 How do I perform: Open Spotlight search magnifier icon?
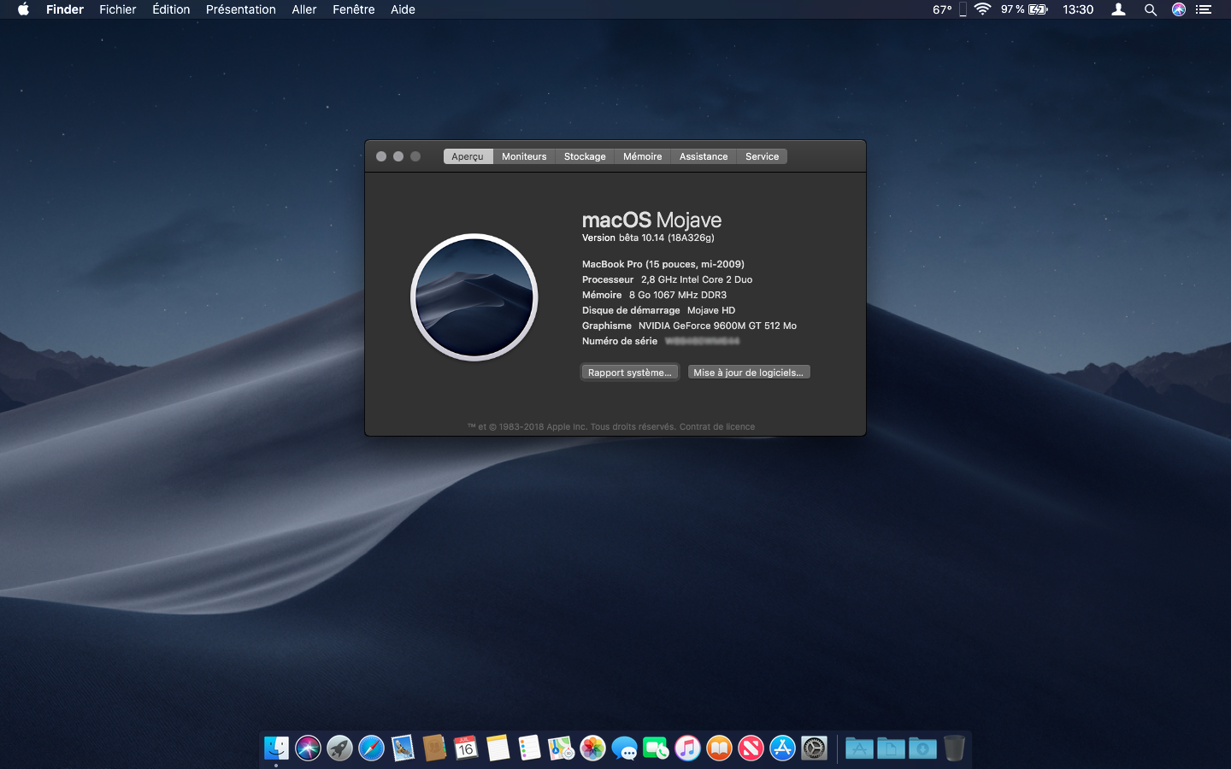[x=1151, y=9]
